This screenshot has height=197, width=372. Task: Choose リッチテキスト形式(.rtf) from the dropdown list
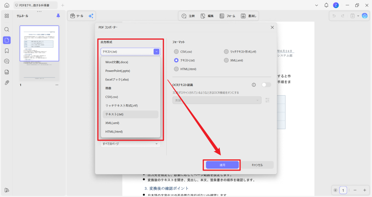coord(130,105)
